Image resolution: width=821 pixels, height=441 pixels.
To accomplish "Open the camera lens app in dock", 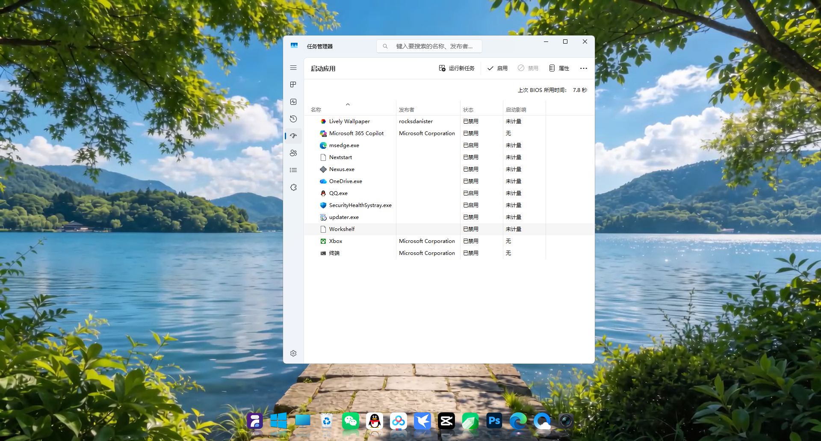I will pos(566,421).
